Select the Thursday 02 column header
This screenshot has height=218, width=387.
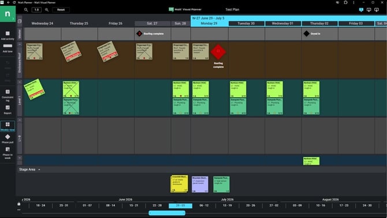pyautogui.click(x=319, y=24)
